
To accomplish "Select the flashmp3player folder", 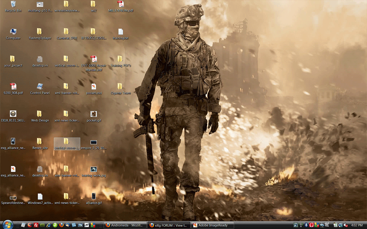I will coord(40,34).
